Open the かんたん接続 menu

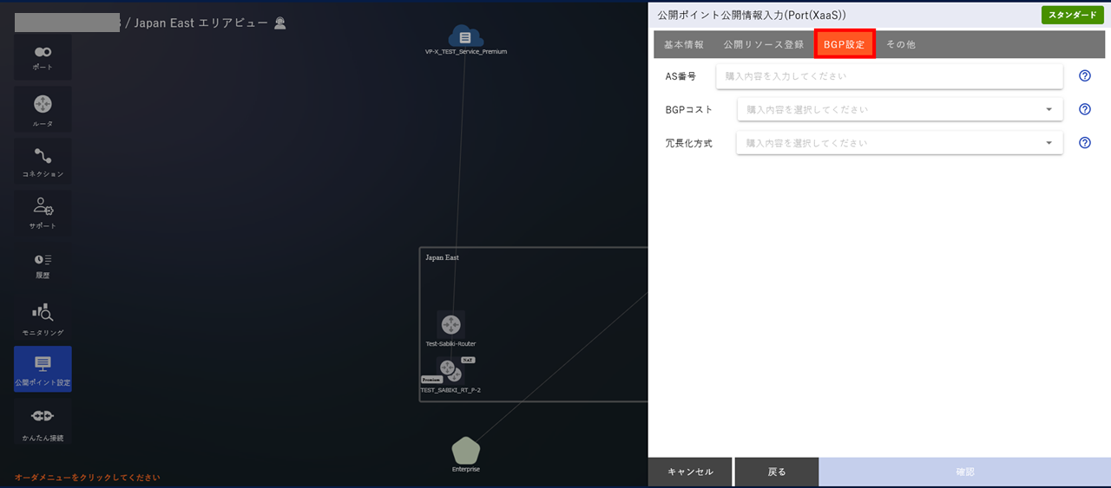pos(43,422)
